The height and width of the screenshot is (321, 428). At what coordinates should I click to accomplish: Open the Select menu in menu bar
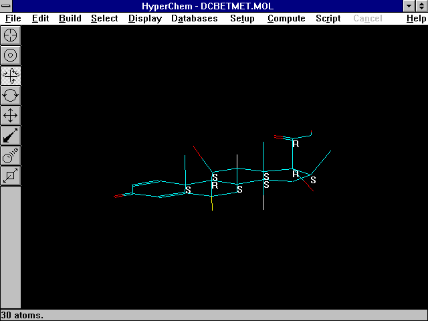(104, 18)
